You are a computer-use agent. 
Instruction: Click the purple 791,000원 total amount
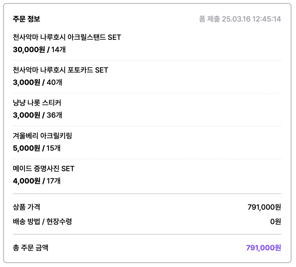pos(264,248)
